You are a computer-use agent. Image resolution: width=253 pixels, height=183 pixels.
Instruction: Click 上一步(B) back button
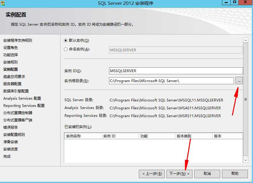152,174
